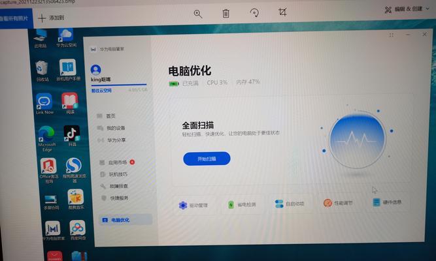Viewport: 436px width, 261px height.
Task: Click the rotate icon in Photos toolbar
Action: 254,13
